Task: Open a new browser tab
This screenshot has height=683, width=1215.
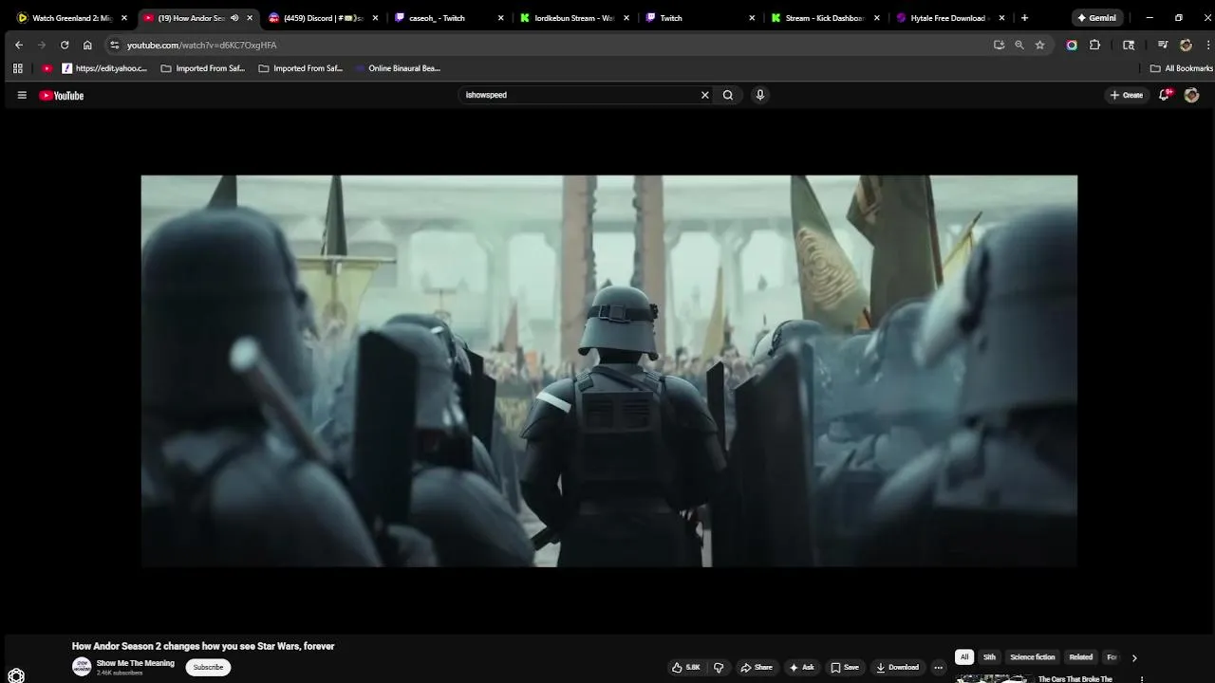Action: click(x=1024, y=18)
